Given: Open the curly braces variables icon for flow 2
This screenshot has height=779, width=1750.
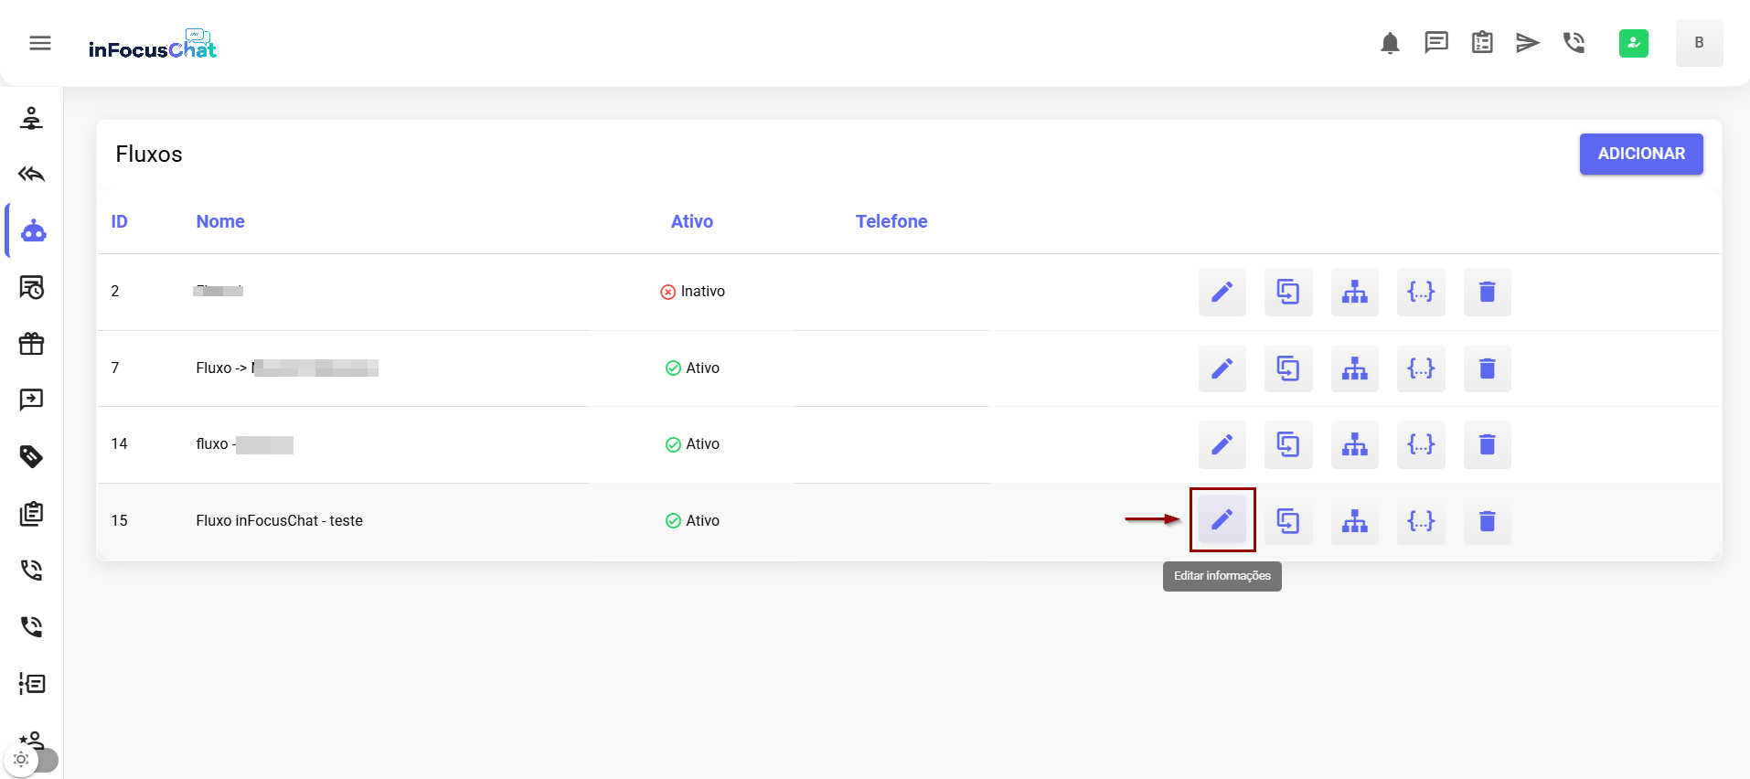Looking at the screenshot, I should [x=1421, y=292].
